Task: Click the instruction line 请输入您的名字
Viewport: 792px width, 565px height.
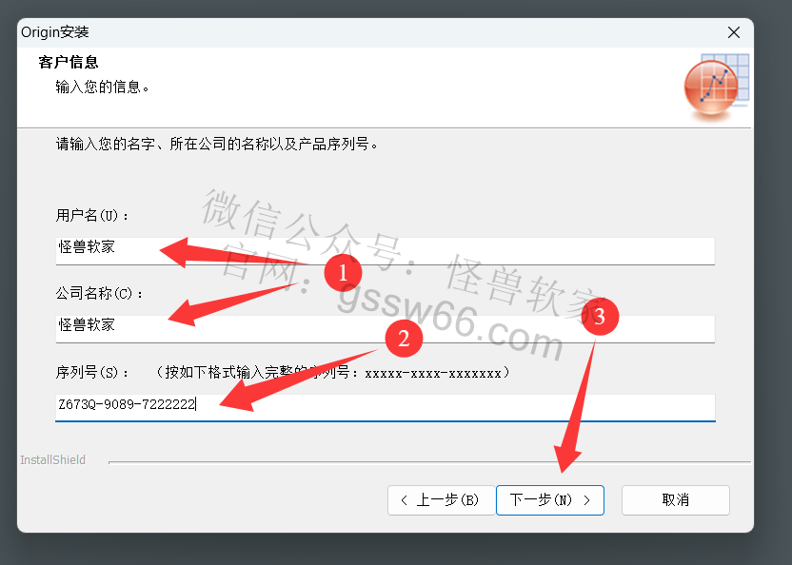Action: 217,145
